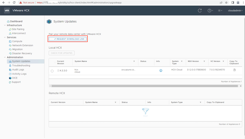Open Support page
This screenshot has width=245, height=139.
pos(16,82)
